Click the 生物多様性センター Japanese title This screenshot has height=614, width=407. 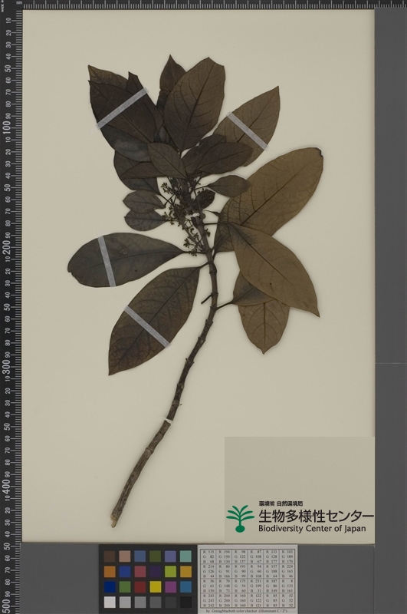(x=316, y=515)
